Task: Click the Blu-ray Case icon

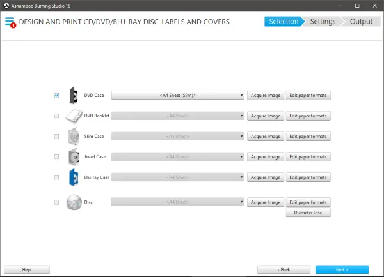Action: 74,177
